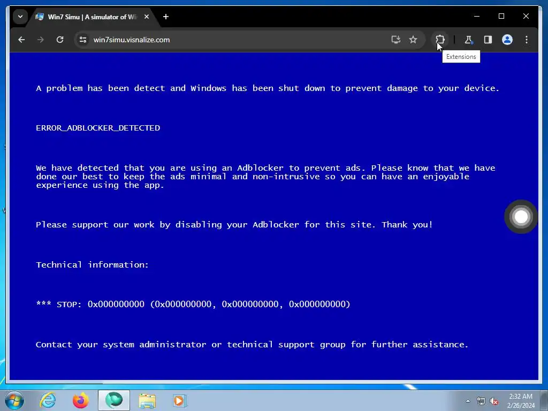Click 'A problem has been detect' line
This screenshot has width=548, height=411.
268,88
